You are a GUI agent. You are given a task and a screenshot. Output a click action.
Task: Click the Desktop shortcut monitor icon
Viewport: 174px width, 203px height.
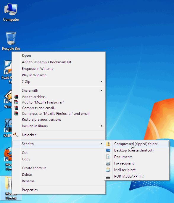[108, 150]
